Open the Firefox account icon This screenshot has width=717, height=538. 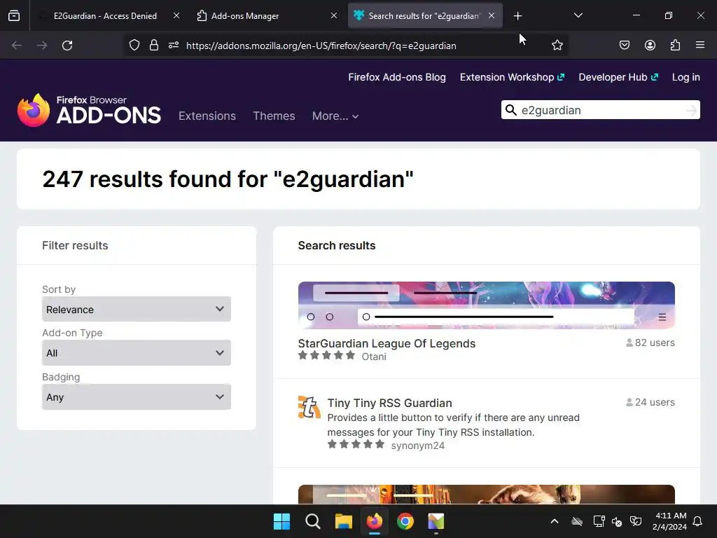pyautogui.click(x=650, y=46)
